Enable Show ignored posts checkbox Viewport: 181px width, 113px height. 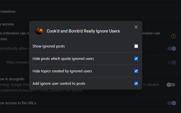(x=136, y=46)
